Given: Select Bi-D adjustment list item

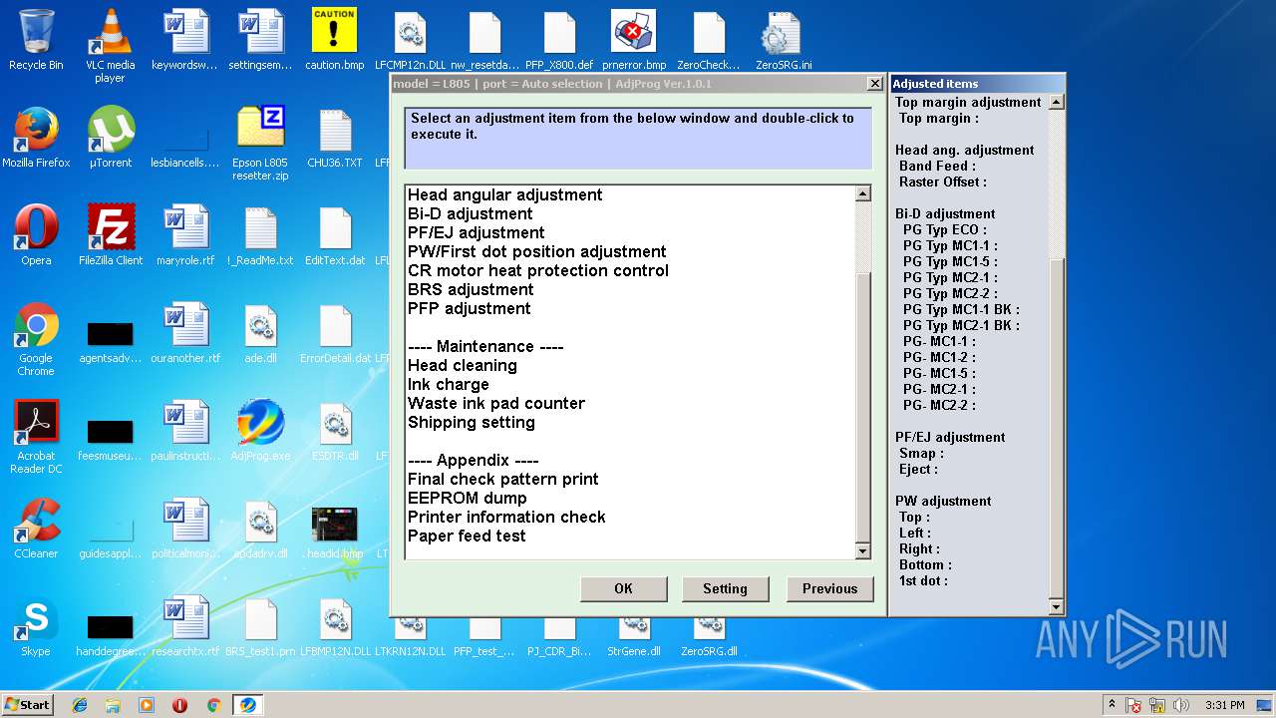Looking at the screenshot, I should point(470,213).
